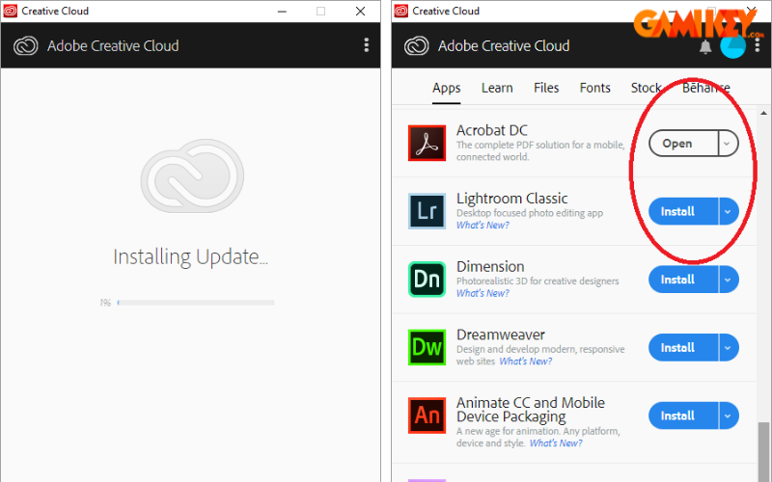Open the notifications bell
772x482 pixels.
pyautogui.click(x=705, y=46)
